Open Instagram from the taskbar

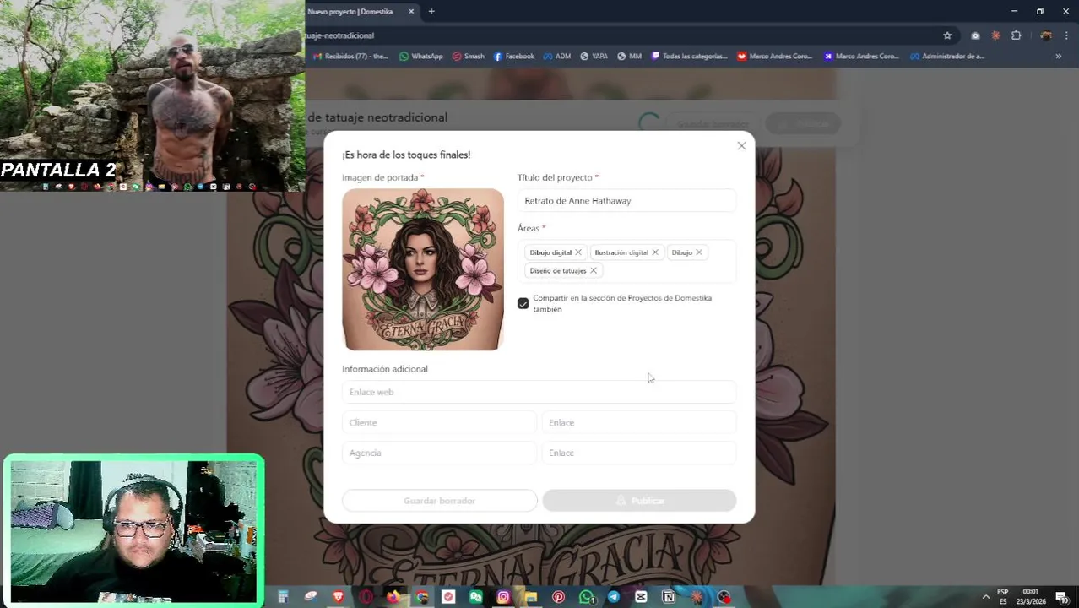(503, 597)
